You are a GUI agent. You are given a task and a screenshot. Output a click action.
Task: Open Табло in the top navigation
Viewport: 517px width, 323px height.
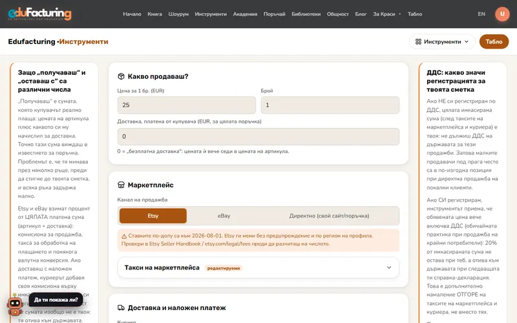point(415,14)
